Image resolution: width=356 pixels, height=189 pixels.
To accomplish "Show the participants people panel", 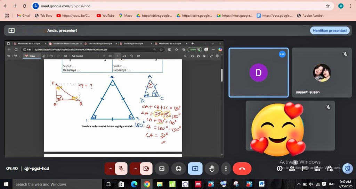I will pos(292,169).
